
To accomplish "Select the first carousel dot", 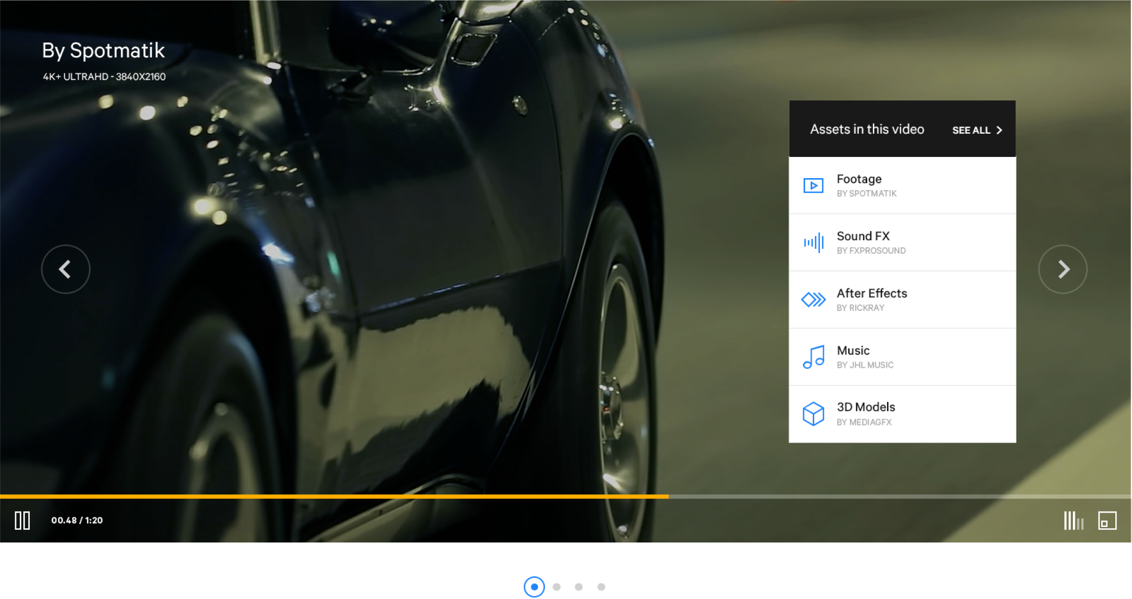I will 534,587.
